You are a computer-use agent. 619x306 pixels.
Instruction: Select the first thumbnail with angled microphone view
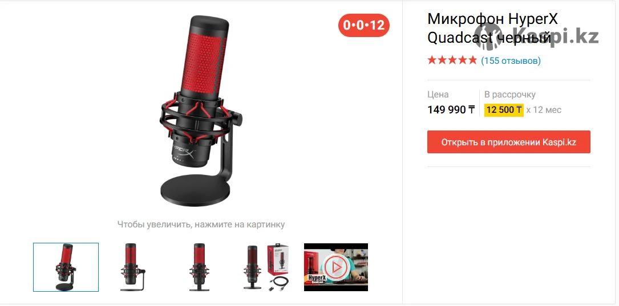[x=66, y=267]
